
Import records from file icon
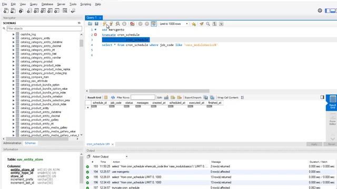(212, 98)
